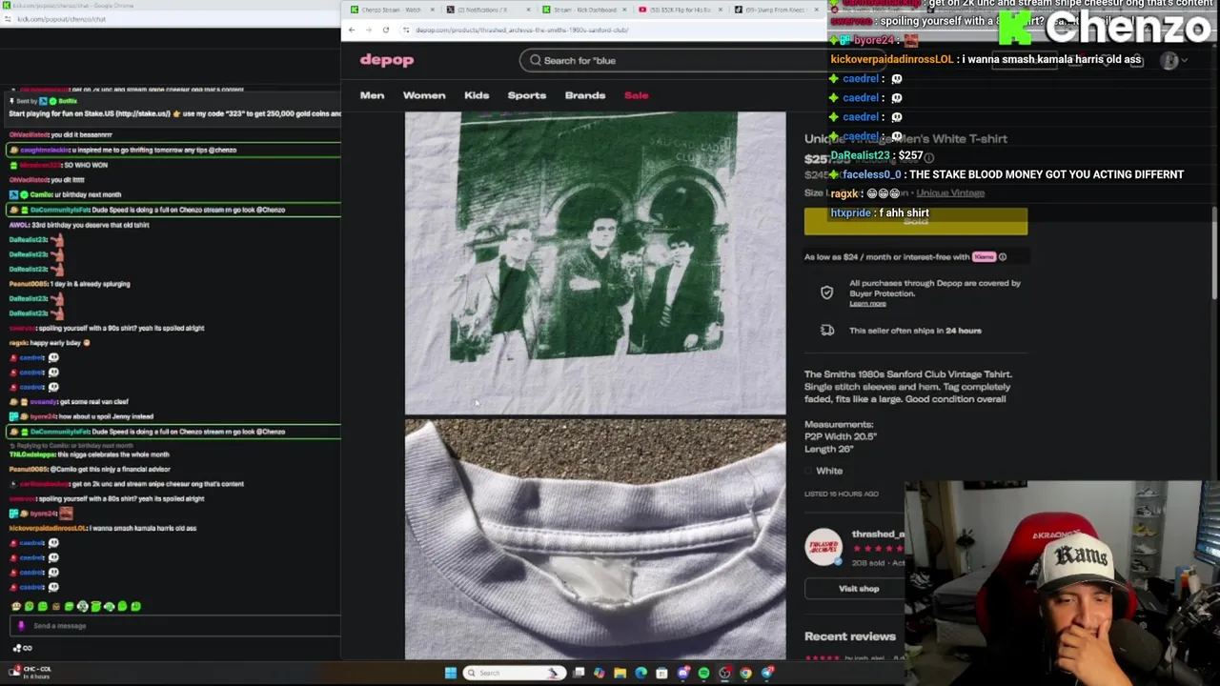Open Microsoft Store from the taskbar
Image resolution: width=1220 pixels, height=686 pixels.
[661, 673]
